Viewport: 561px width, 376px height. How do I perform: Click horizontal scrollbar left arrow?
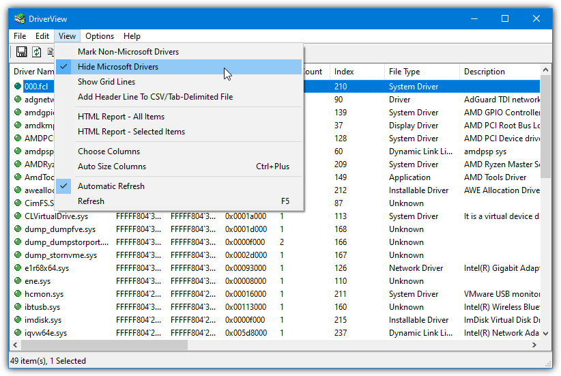(15, 345)
